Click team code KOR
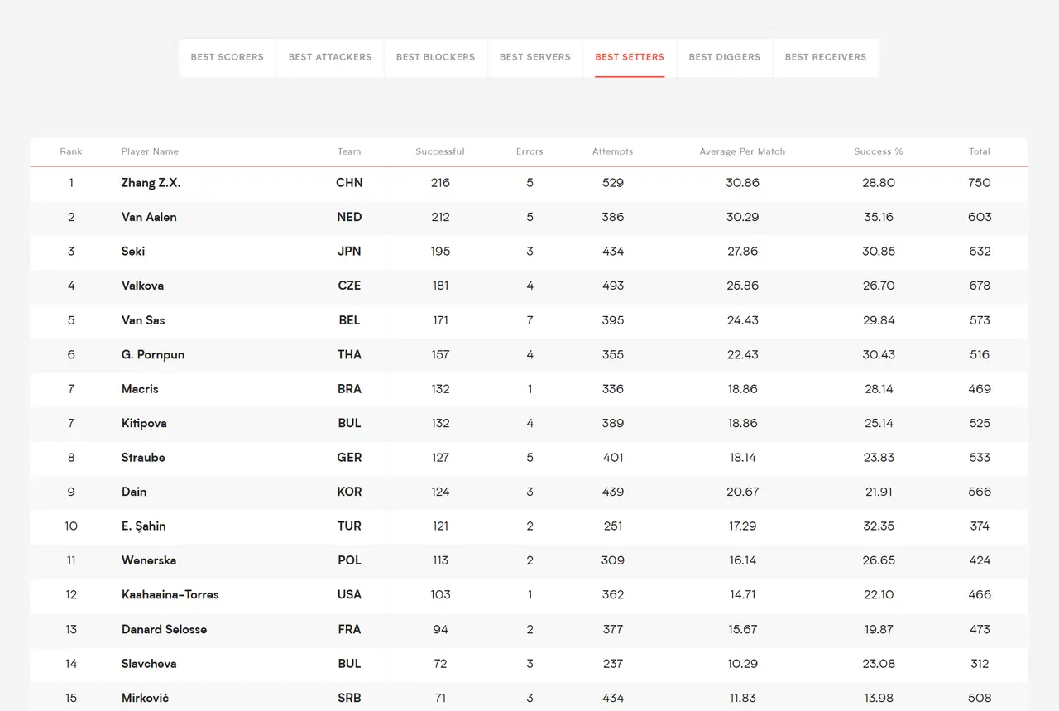The height and width of the screenshot is (711, 1059). click(349, 492)
